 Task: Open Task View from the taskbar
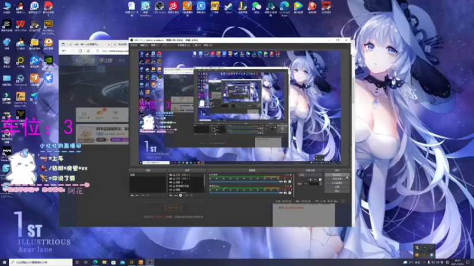[x=86, y=262]
